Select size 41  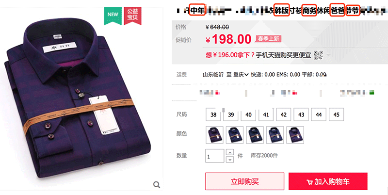(x=266, y=114)
